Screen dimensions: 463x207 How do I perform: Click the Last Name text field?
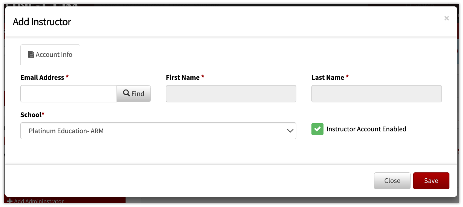377,94
